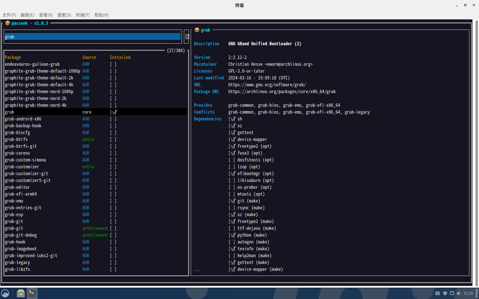
Task: Click the settings icon beside the search box
Action: [x=187, y=36]
